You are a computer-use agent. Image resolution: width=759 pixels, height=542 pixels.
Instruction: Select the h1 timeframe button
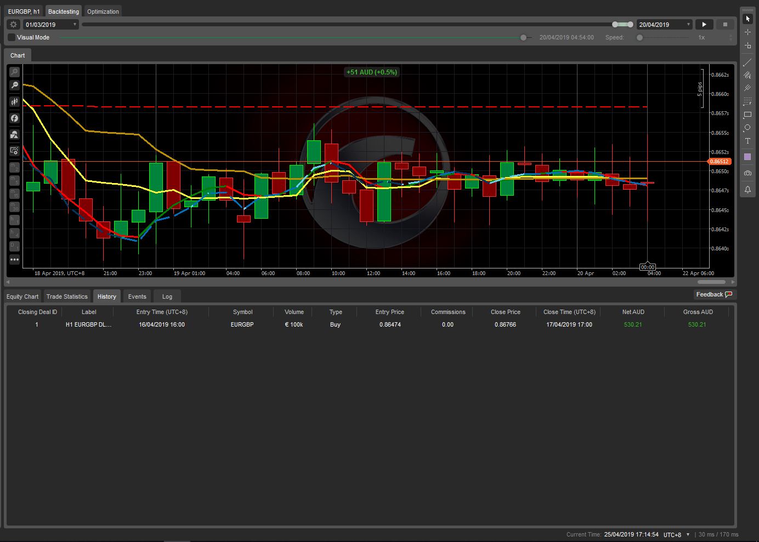pos(14,220)
